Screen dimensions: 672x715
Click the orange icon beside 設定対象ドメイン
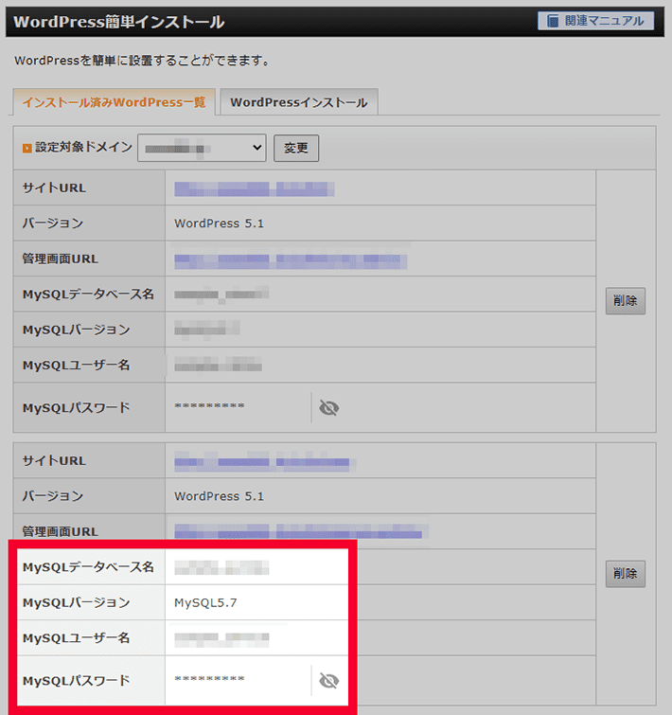(x=27, y=148)
